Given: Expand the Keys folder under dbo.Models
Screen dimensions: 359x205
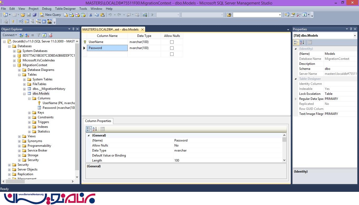Looking at the screenshot, I should (29, 113).
